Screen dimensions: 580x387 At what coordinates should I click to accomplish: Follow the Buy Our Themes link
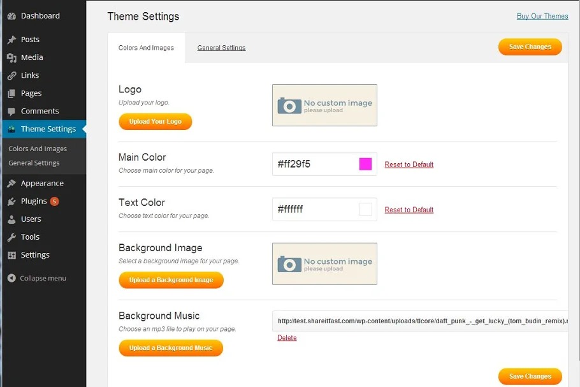[542, 16]
